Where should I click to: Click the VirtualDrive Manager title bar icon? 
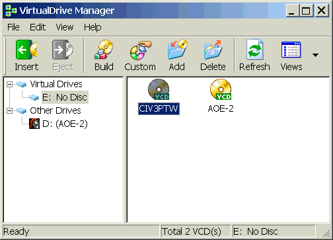[x=11, y=11]
